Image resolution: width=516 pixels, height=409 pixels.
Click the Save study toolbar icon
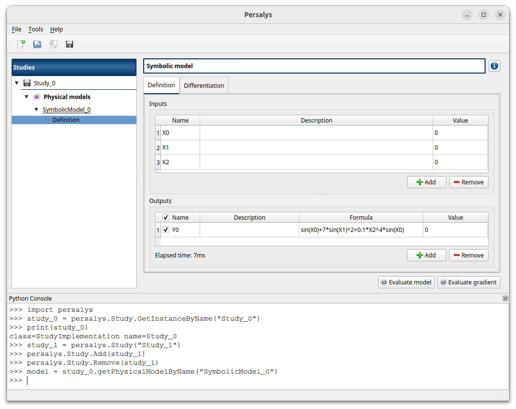click(x=70, y=44)
